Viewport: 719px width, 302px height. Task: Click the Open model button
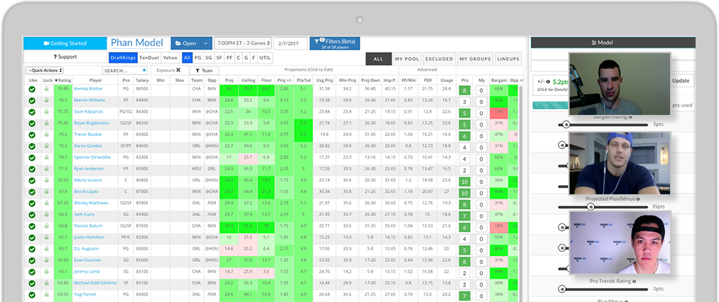point(186,44)
